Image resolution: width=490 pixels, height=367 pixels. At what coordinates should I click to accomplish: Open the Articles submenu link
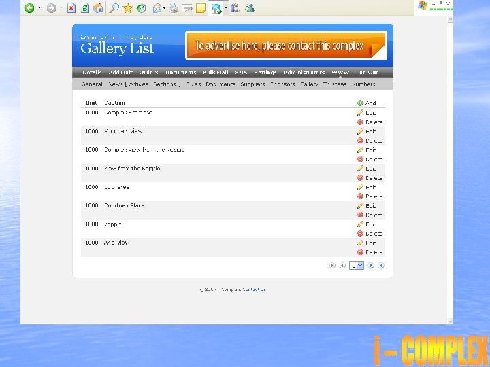tap(139, 84)
